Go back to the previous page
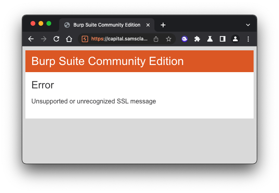The height and width of the screenshot is (193, 279). click(31, 39)
